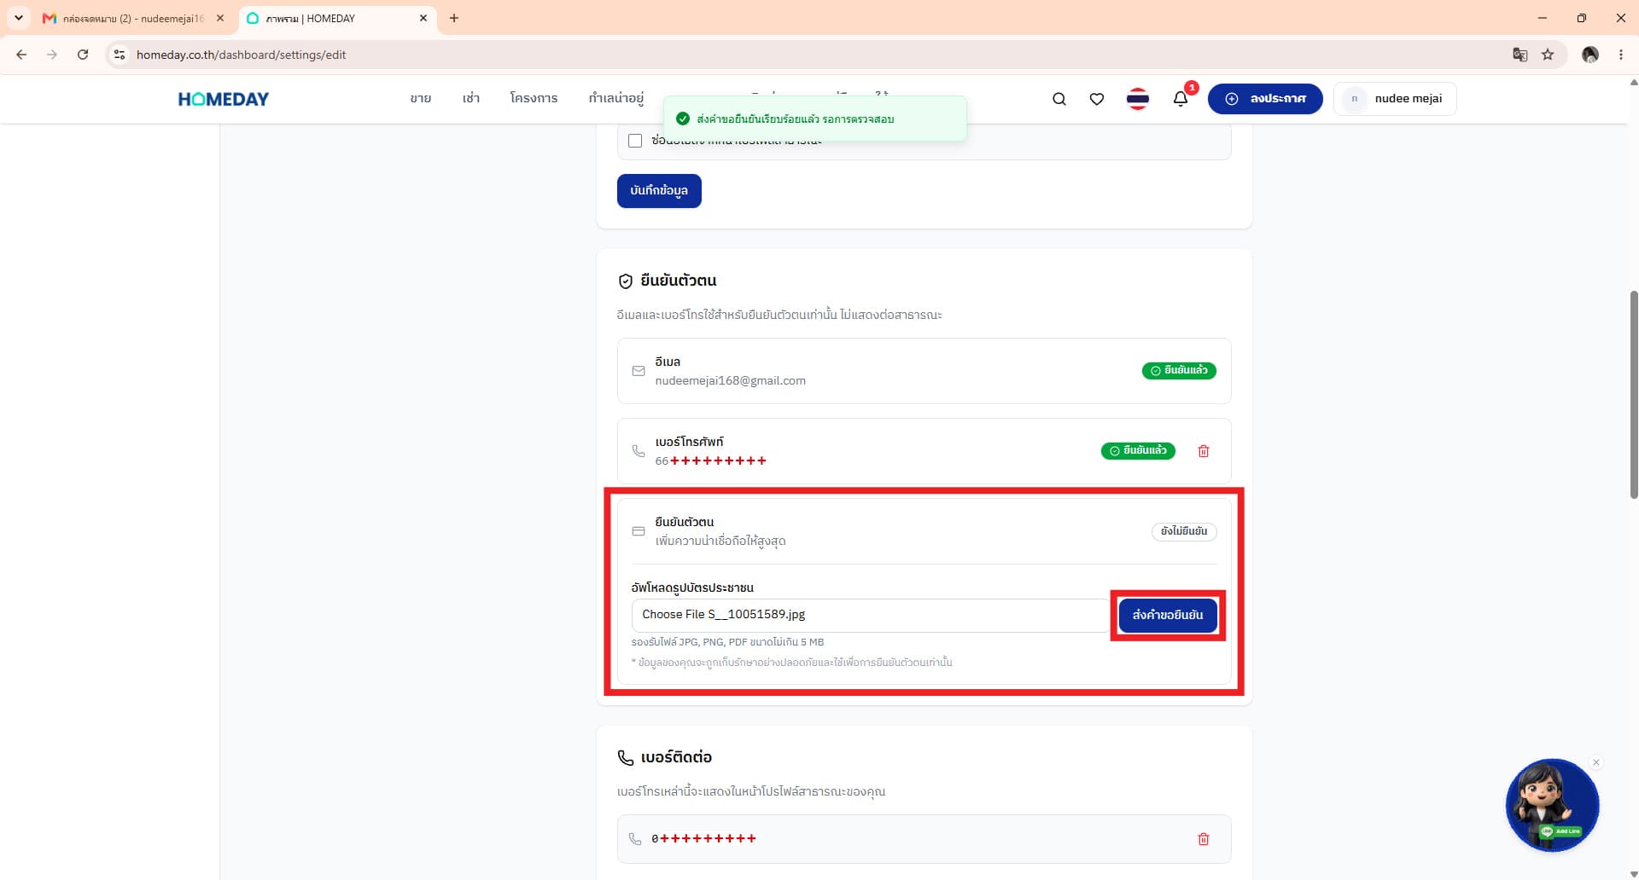Image resolution: width=1639 pixels, height=880 pixels.
Task: Open the search icon in header
Action: (x=1059, y=99)
